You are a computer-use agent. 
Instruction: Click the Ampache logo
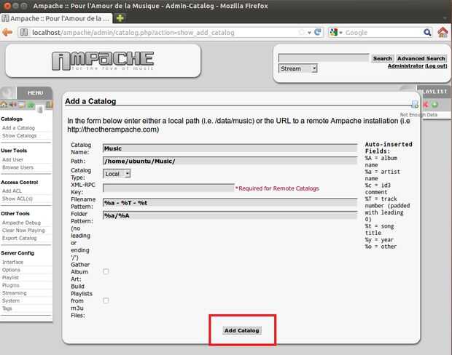coord(103,60)
